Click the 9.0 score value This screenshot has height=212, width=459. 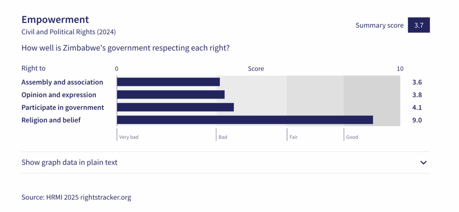coord(417,120)
